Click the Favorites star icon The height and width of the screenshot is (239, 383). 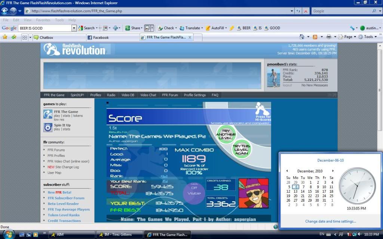[x=5, y=37]
